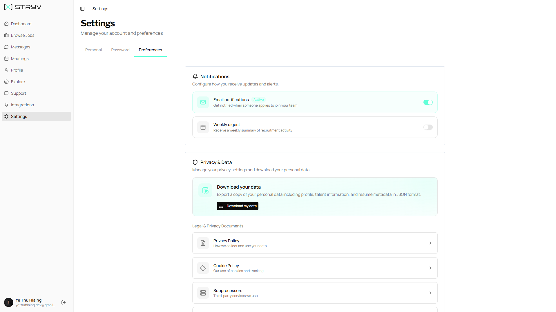Click the Settings breadcrumb text
The image size is (556, 312).
point(100,9)
